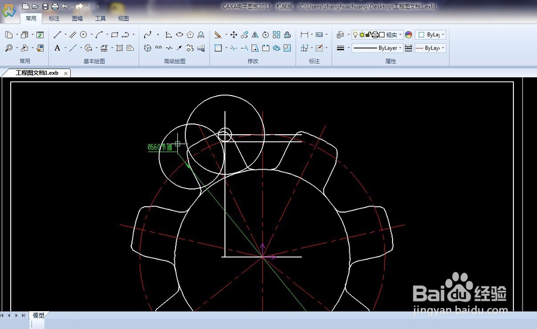Image resolution: width=537 pixels, height=329 pixels.
Task: Click the Ø560节圆 annotation text
Action: (160, 147)
